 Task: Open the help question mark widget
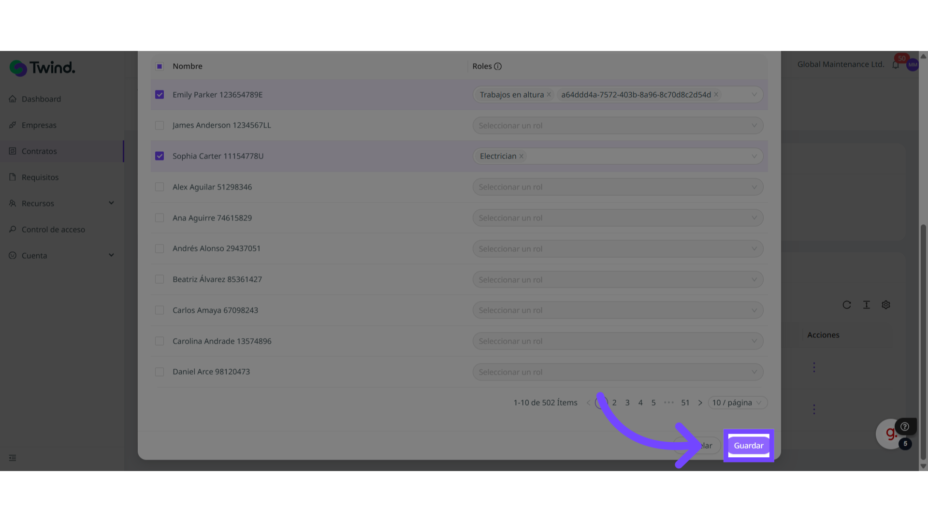click(x=905, y=427)
